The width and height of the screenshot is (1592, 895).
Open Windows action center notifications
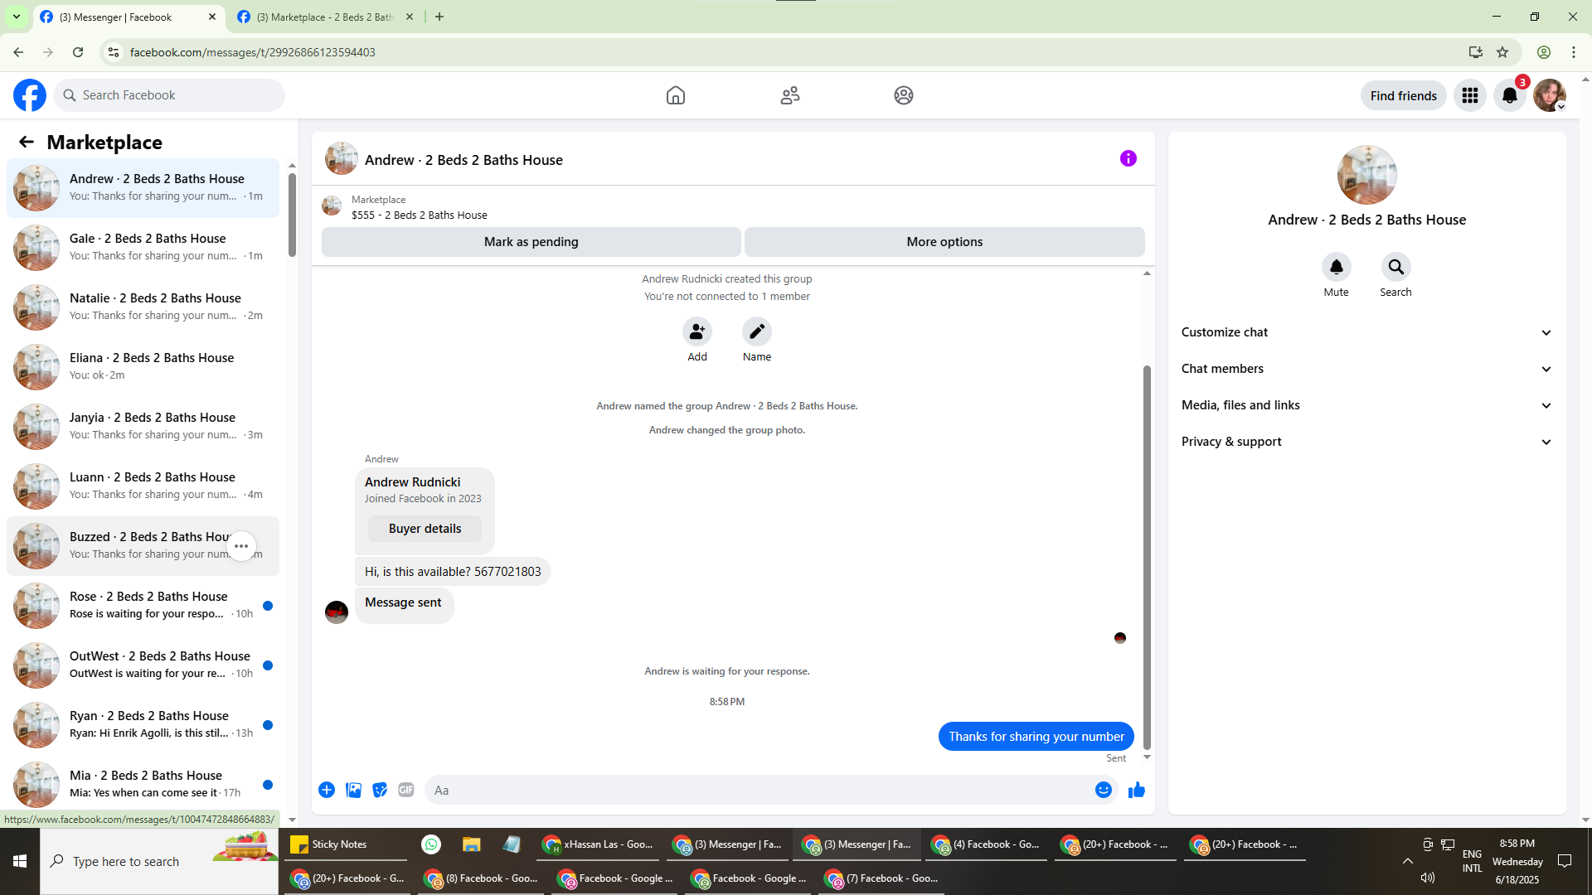tap(1565, 862)
